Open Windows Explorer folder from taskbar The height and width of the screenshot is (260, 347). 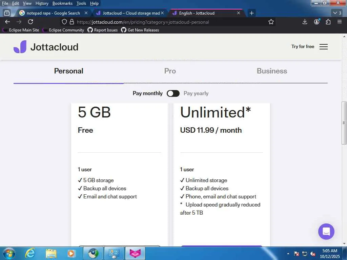[51, 253]
